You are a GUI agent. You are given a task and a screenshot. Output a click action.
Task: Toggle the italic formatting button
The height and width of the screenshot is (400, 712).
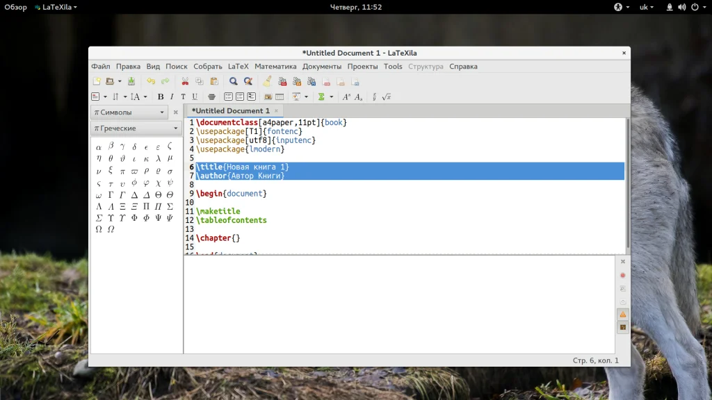pos(172,97)
